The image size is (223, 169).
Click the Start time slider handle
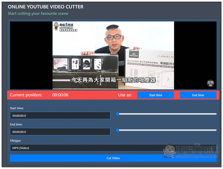[118, 114]
